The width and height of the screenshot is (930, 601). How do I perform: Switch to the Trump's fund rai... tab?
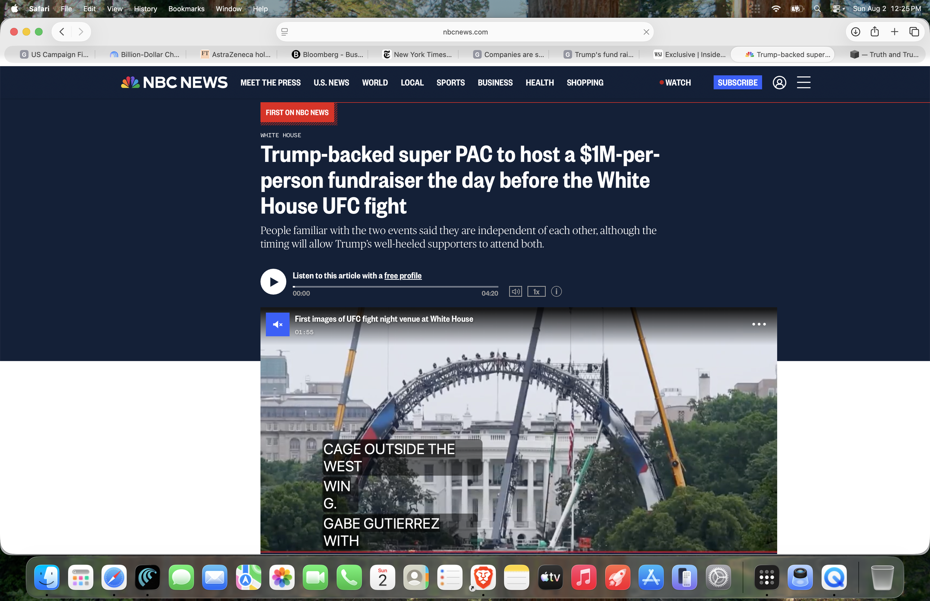(x=599, y=55)
